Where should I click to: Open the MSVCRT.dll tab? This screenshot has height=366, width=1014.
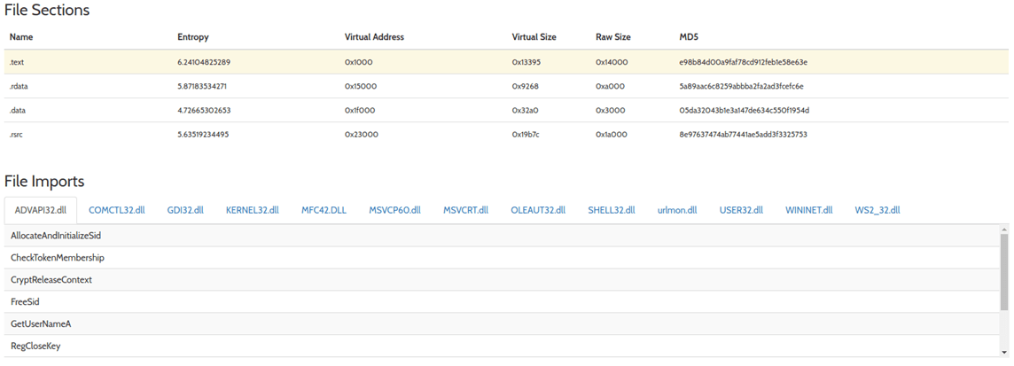pos(465,210)
